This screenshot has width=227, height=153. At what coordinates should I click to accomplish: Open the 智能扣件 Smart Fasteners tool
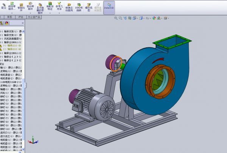tap(21, 7)
